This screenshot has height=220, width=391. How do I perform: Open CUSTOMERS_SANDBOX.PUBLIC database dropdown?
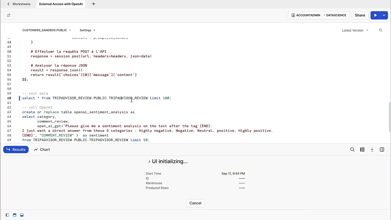coord(46,30)
